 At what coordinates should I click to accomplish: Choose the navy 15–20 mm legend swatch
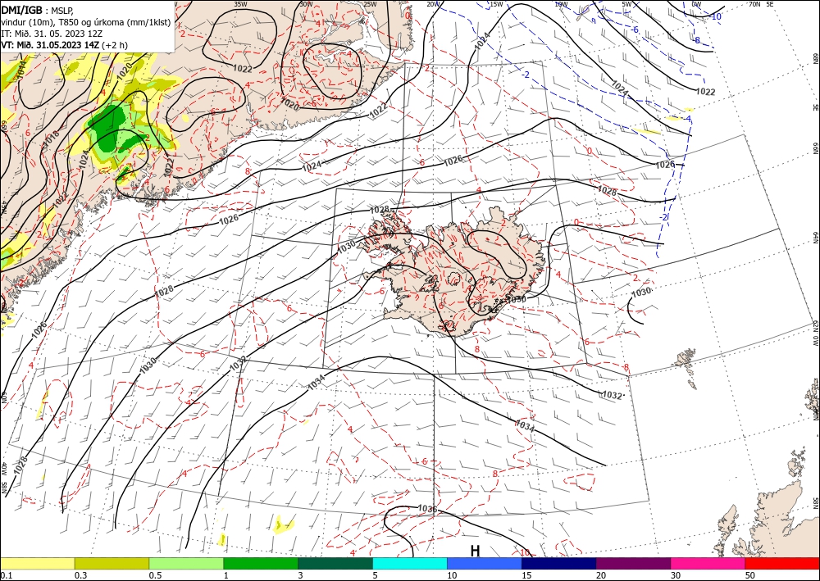pos(559,563)
